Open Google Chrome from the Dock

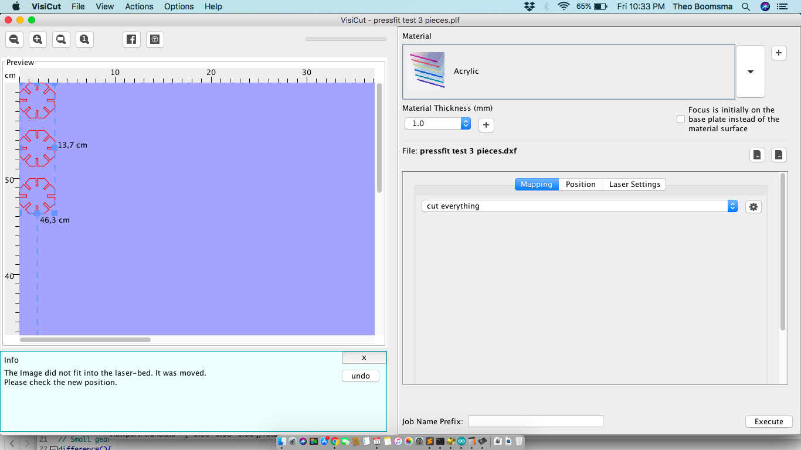click(334, 441)
